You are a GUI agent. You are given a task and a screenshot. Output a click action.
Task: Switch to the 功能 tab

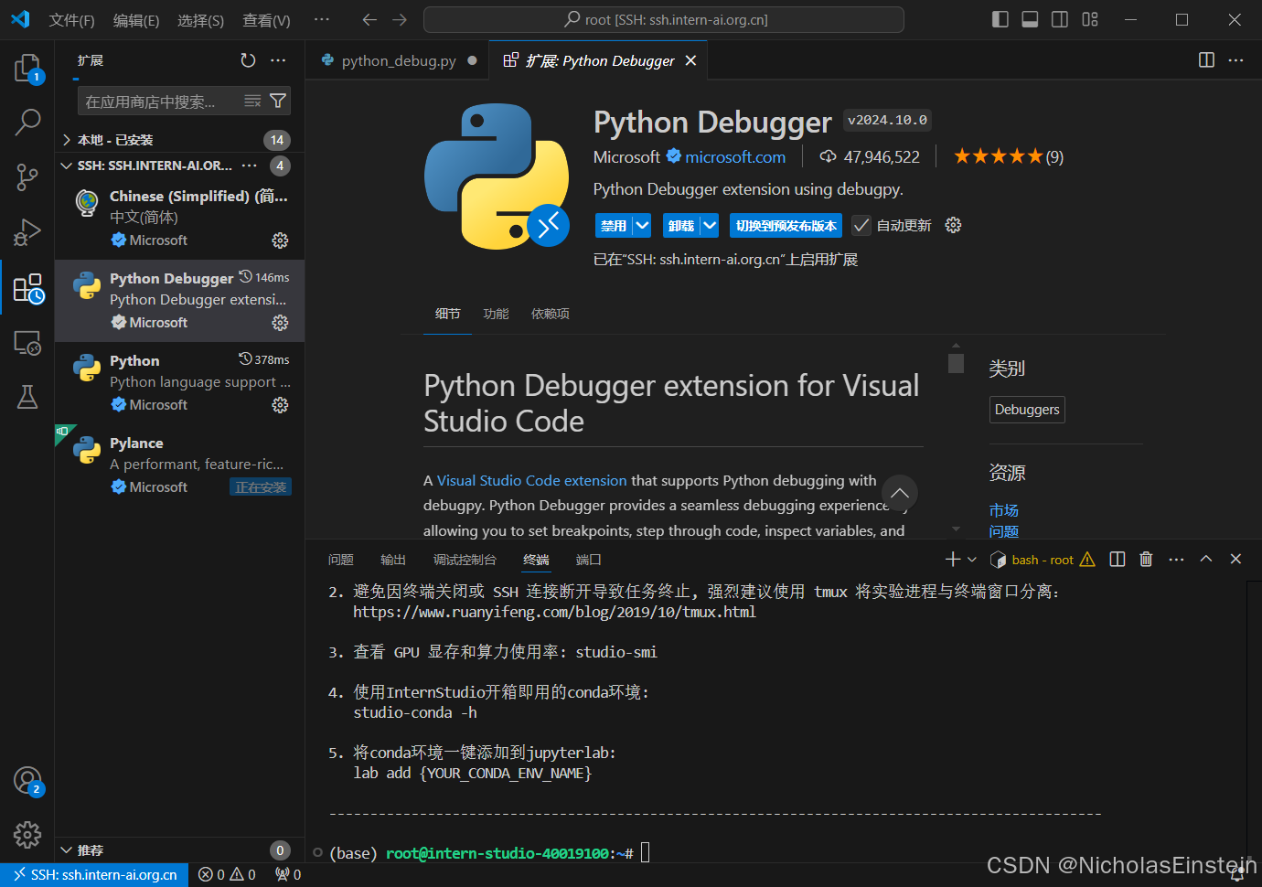pos(496,313)
